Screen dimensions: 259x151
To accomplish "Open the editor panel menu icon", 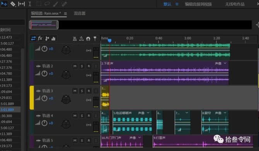I will (66, 14).
